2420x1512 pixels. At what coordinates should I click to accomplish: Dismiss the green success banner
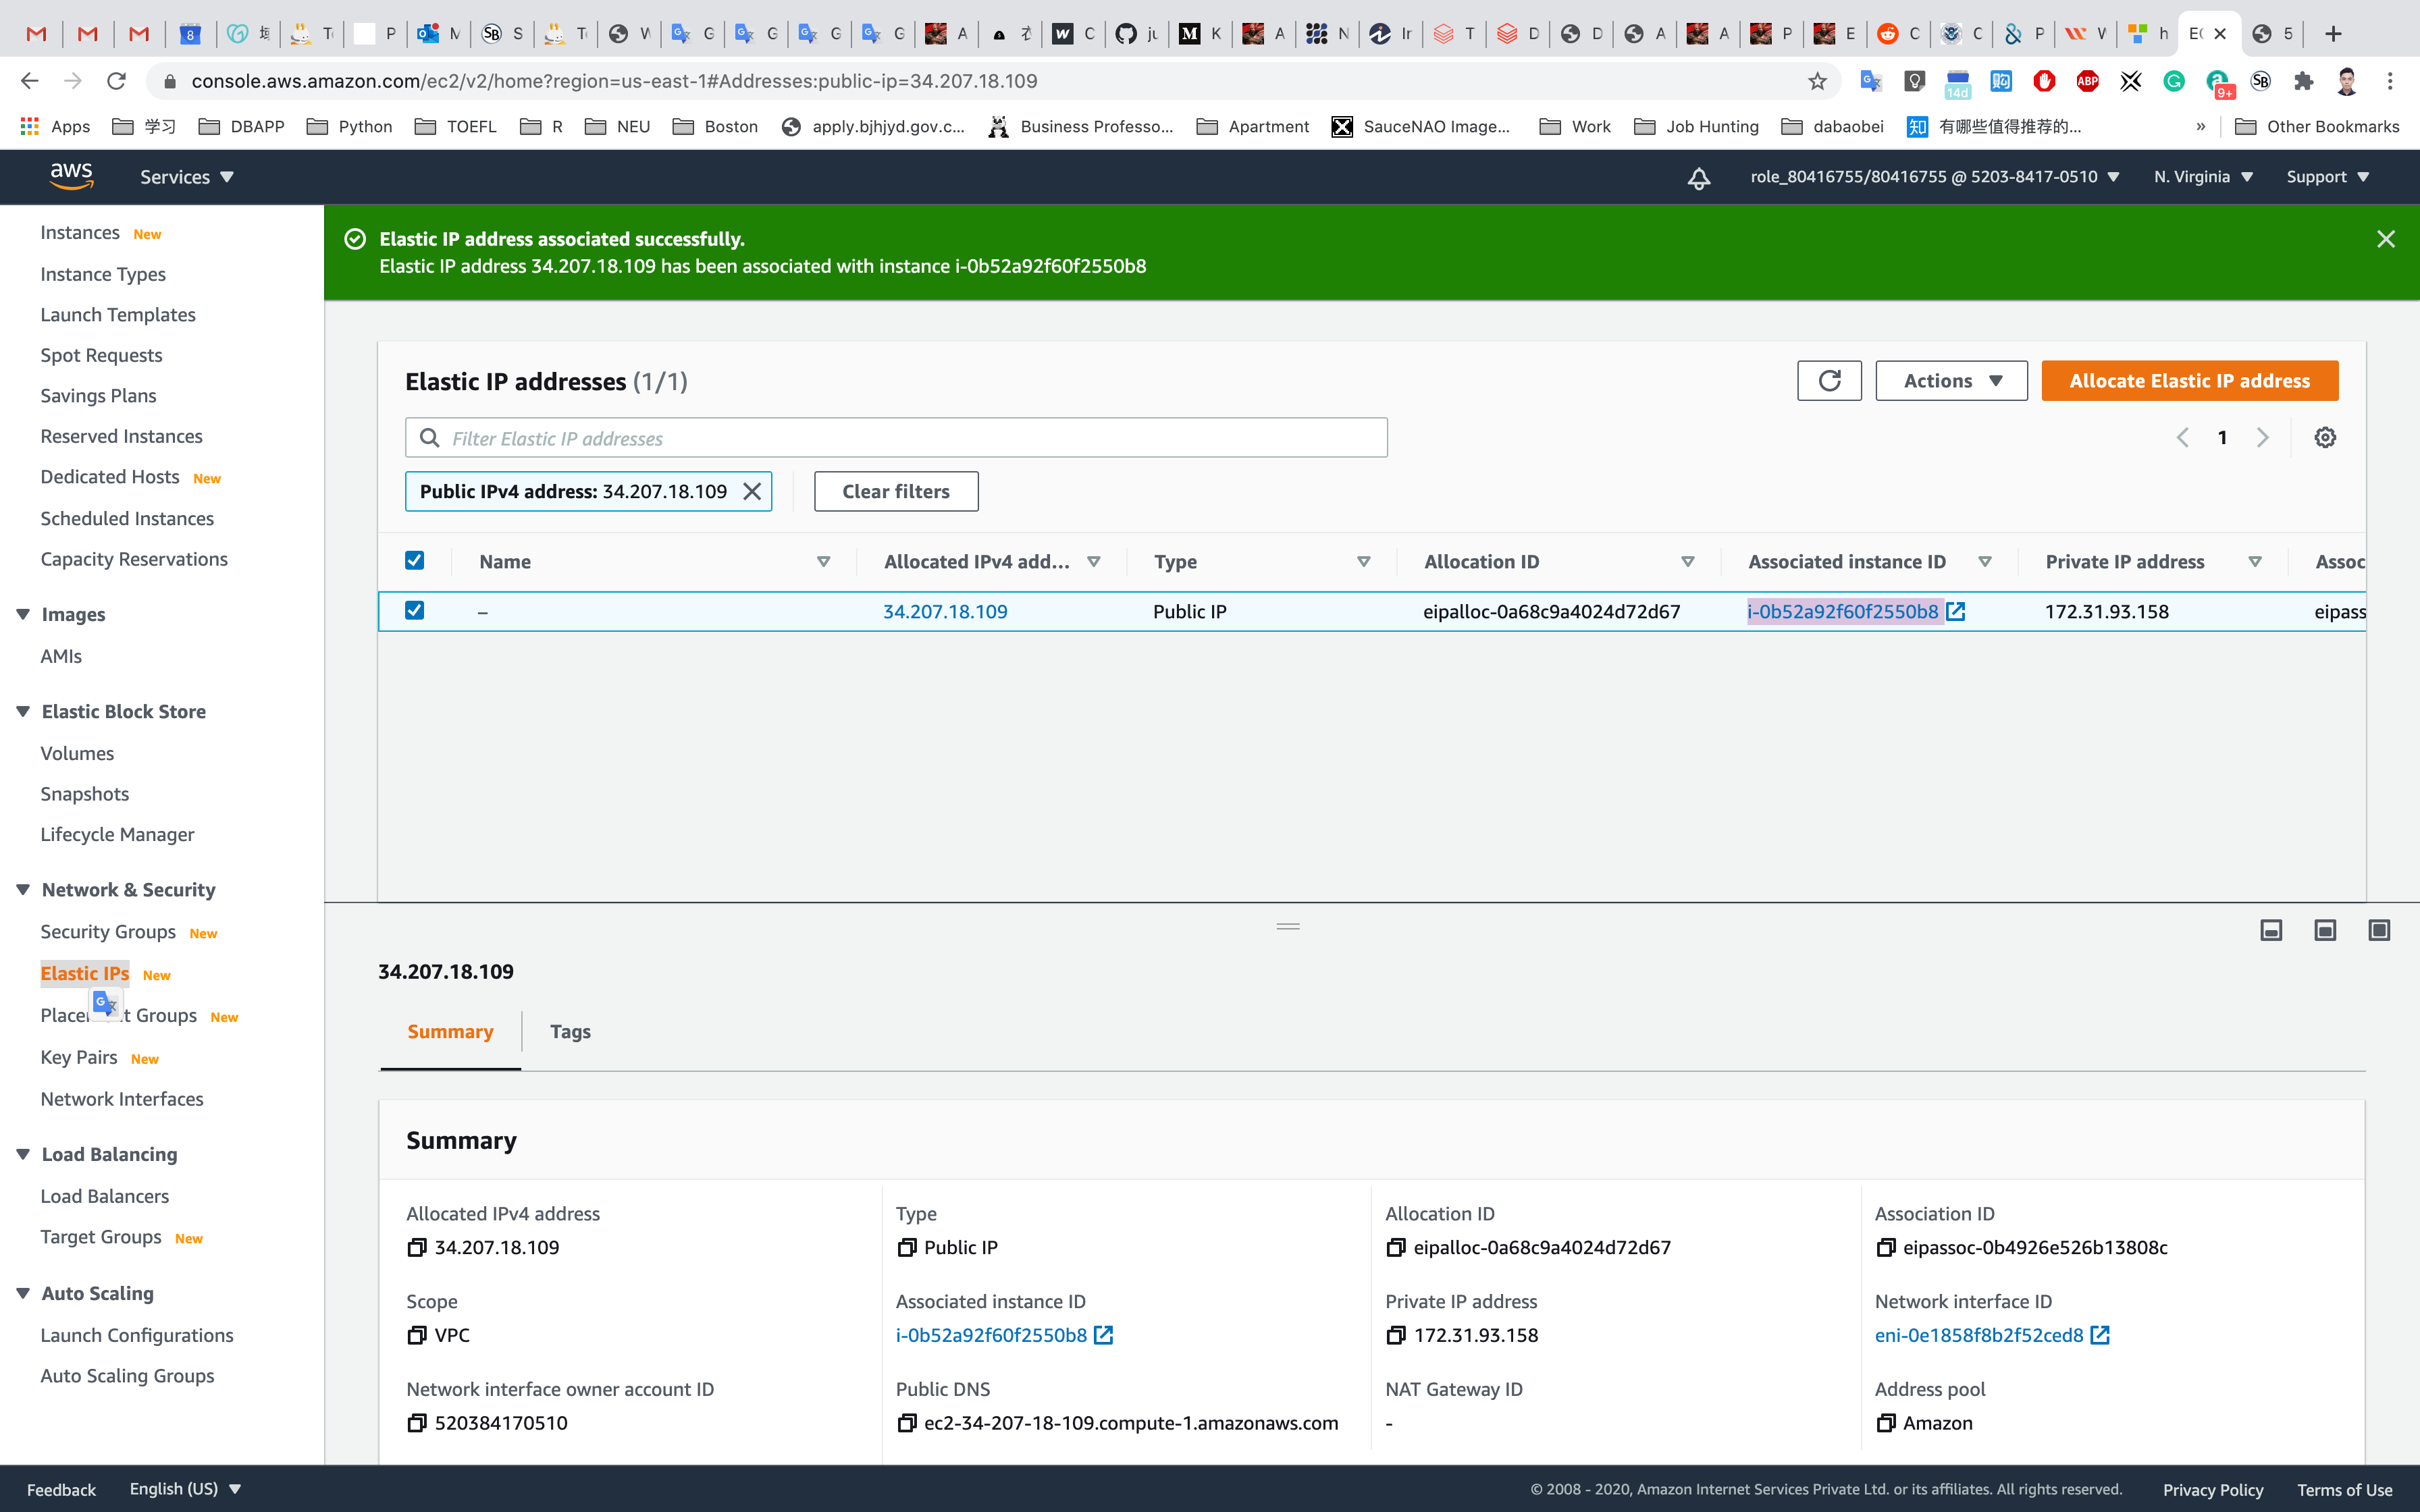(2385, 239)
